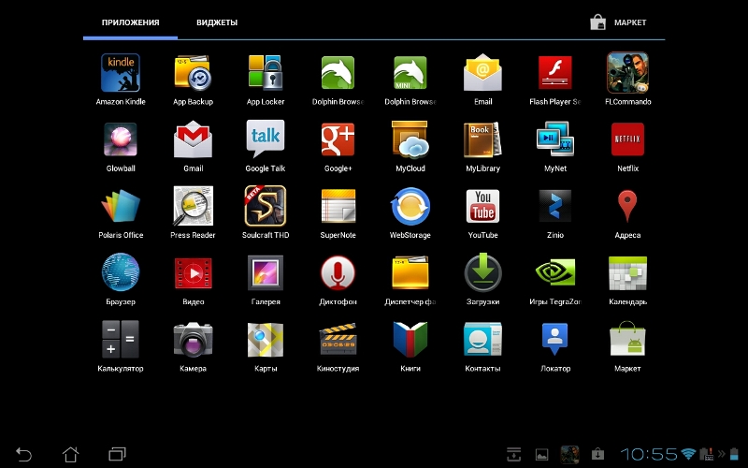748x468 pixels.
Task: Open Калькулятор calculator
Action: [x=121, y=339]
